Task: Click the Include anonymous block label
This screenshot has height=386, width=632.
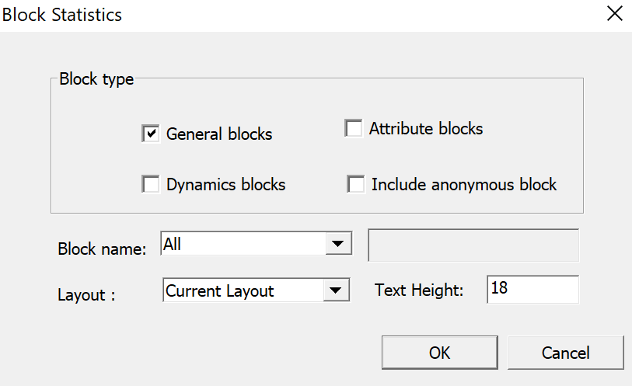Action: point(463,185)
